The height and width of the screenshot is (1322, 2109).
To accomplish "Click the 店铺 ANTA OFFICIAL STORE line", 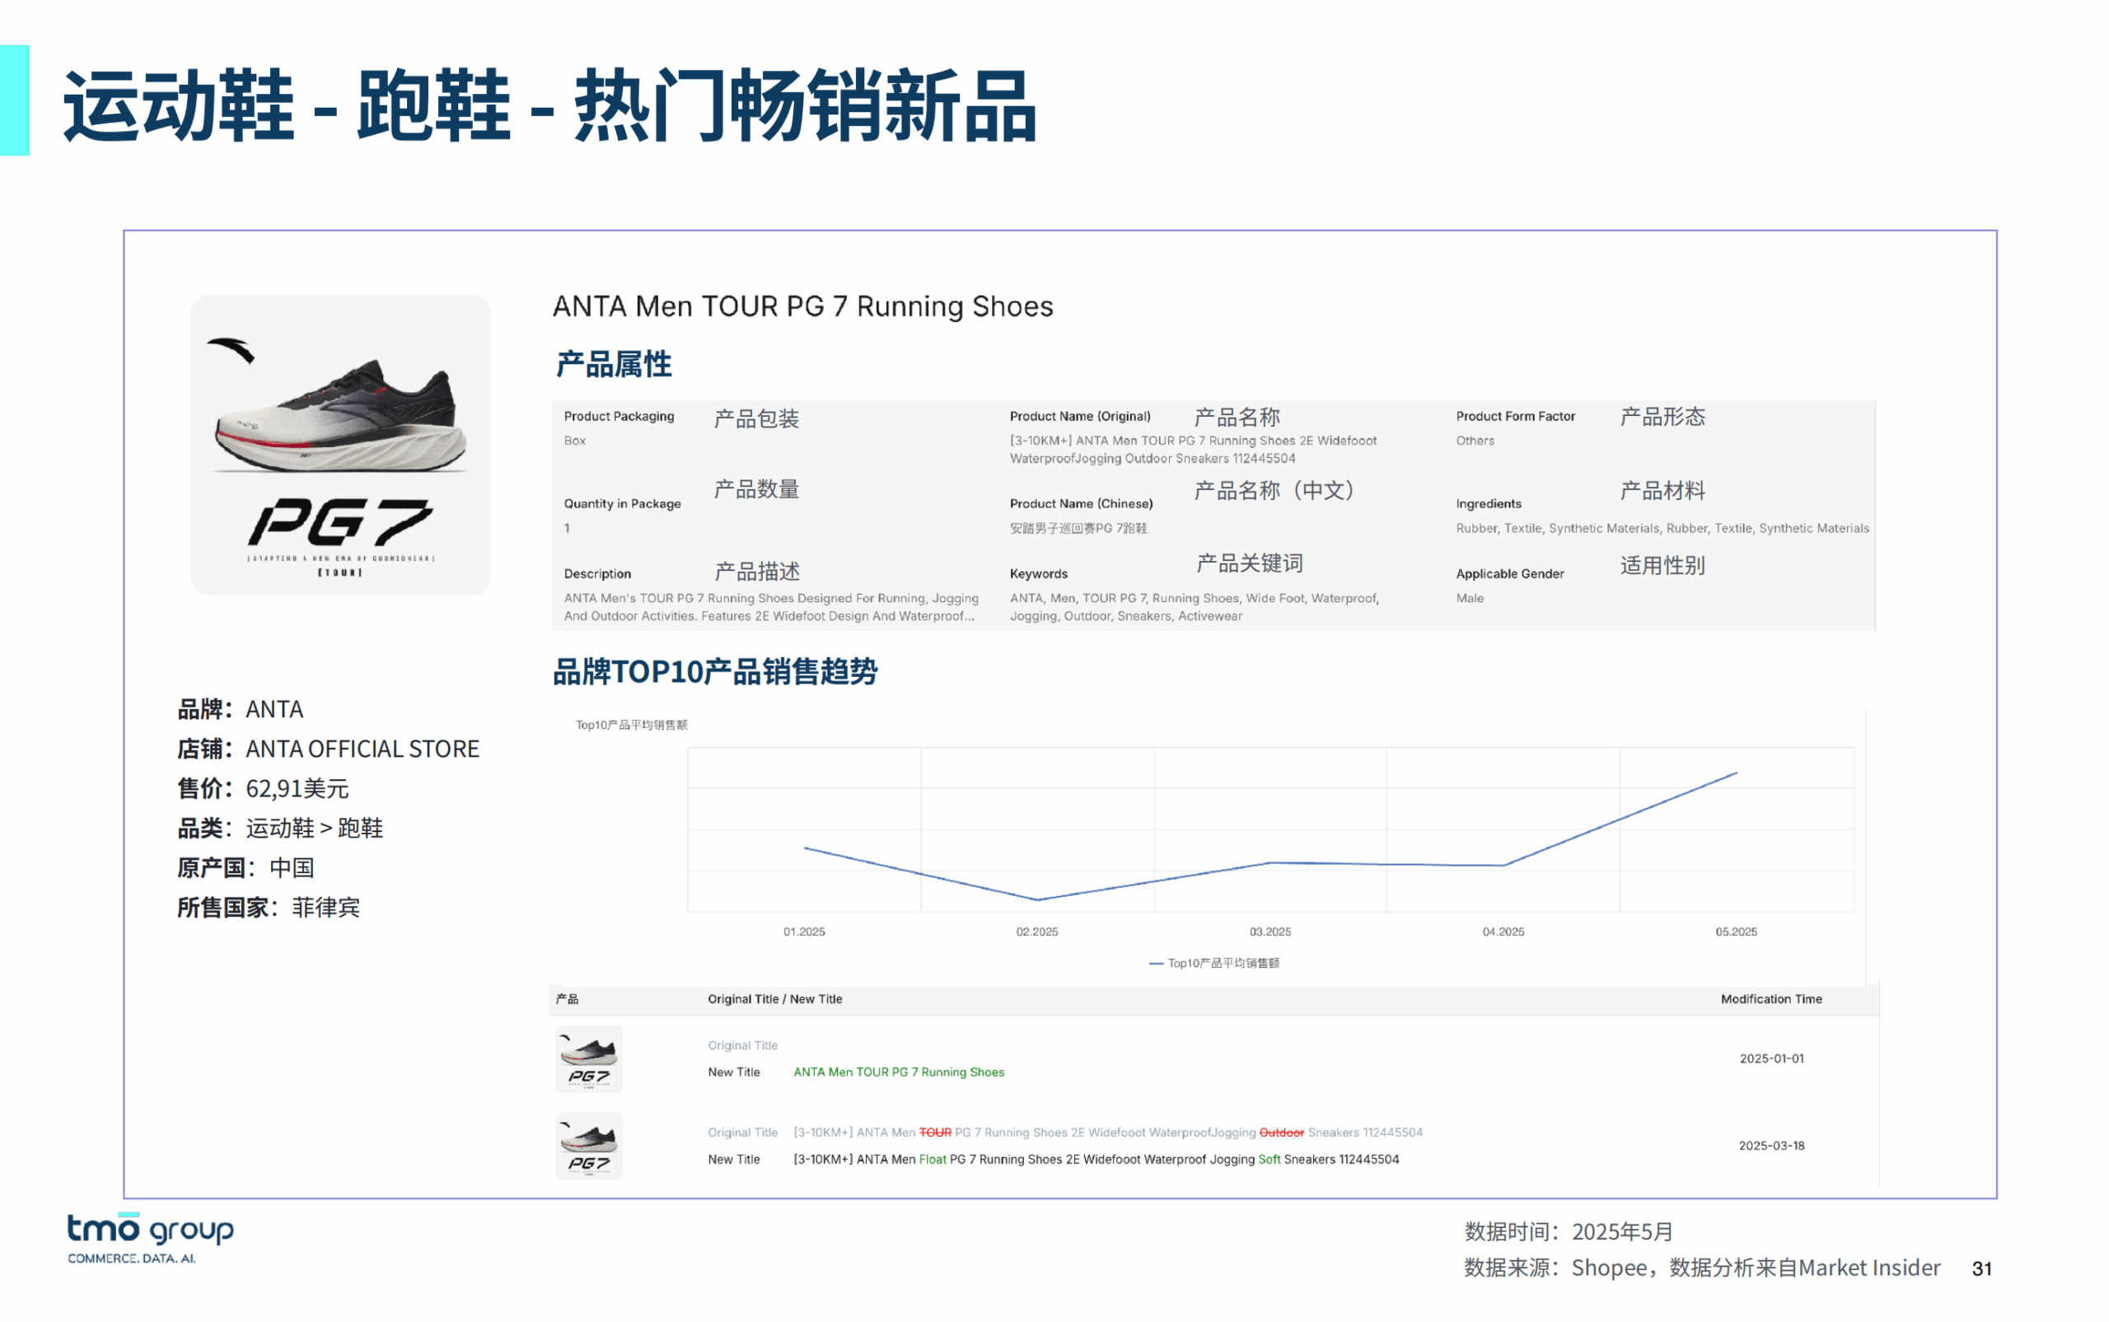I will click(x=329, y=749).
